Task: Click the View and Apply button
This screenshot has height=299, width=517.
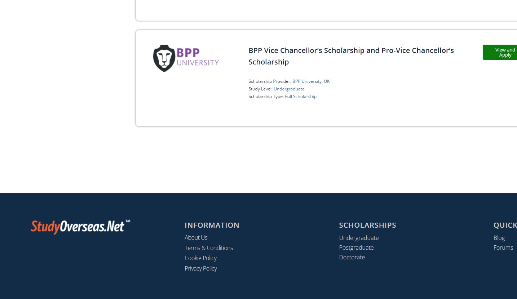Action: (x=500, y=52)
